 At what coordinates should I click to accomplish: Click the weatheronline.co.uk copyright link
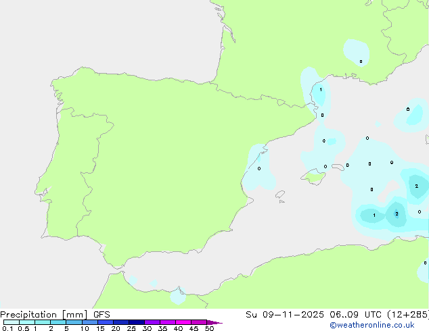pyautogui.click(x=372, y=325)
